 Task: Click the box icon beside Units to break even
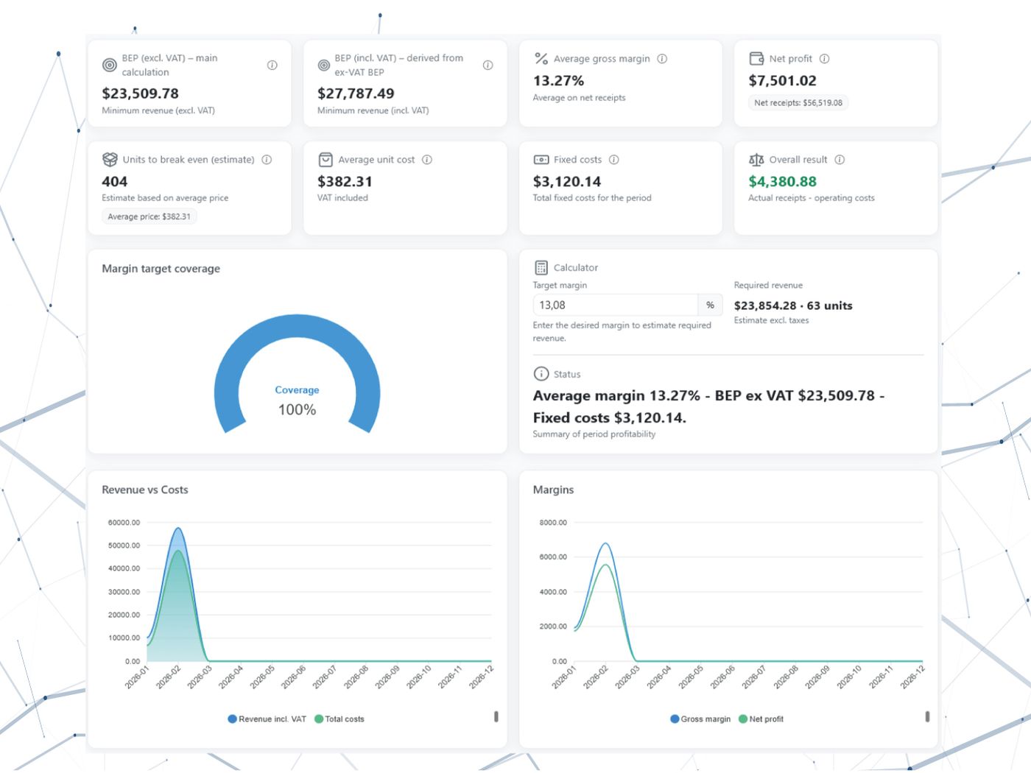tap(110, 159)
